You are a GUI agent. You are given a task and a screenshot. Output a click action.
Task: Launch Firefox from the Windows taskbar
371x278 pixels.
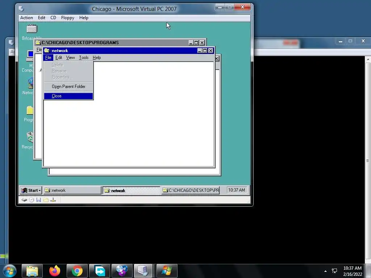pyautogui.click(x=55, y=271)
